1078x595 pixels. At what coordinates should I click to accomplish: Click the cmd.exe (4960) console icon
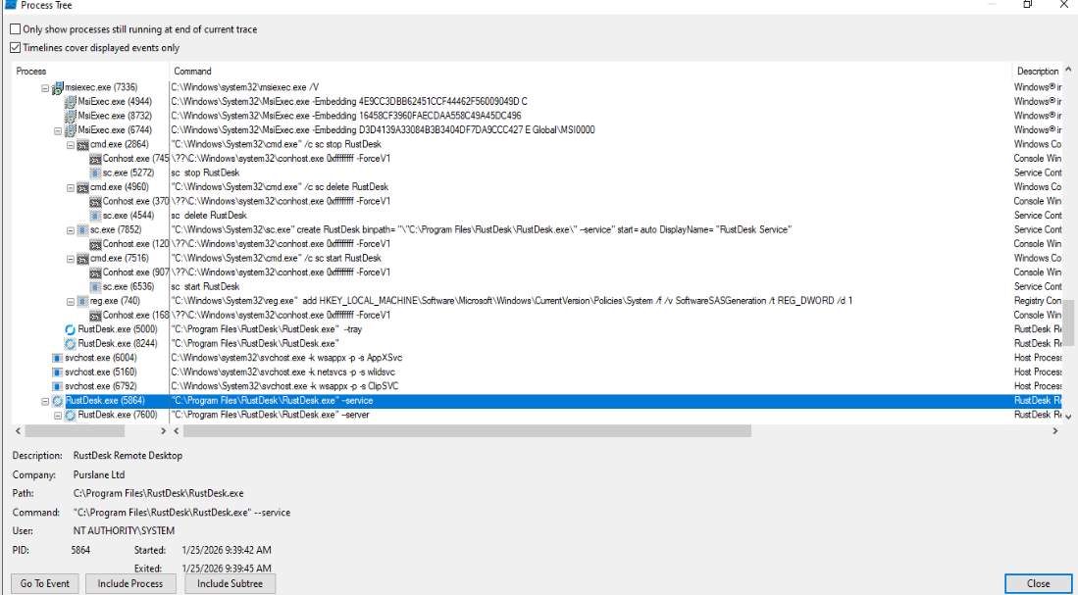coord(82,187)
